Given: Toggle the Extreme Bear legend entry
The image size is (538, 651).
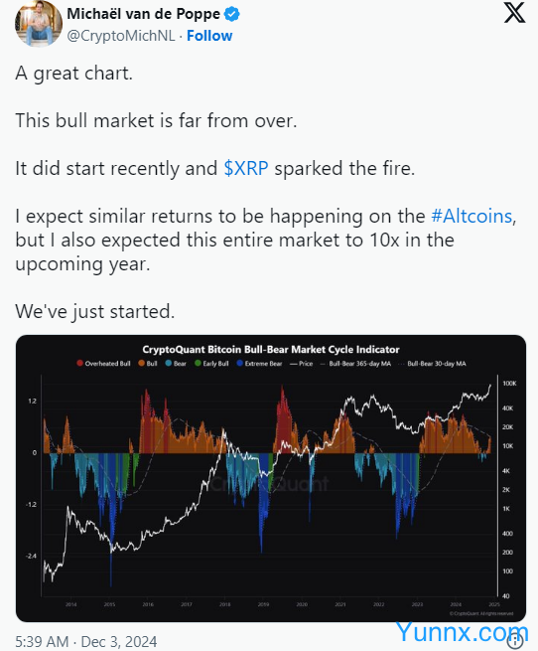Looking at the screenshot, I should click(x=259, y=364).
